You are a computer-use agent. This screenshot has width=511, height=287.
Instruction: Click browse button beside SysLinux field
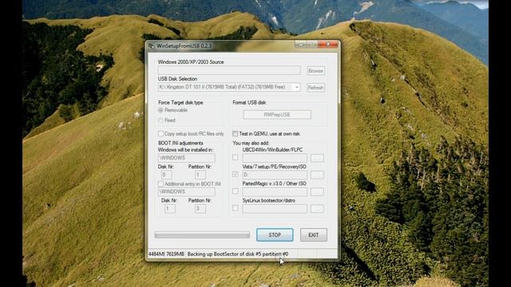click(317, 209)
